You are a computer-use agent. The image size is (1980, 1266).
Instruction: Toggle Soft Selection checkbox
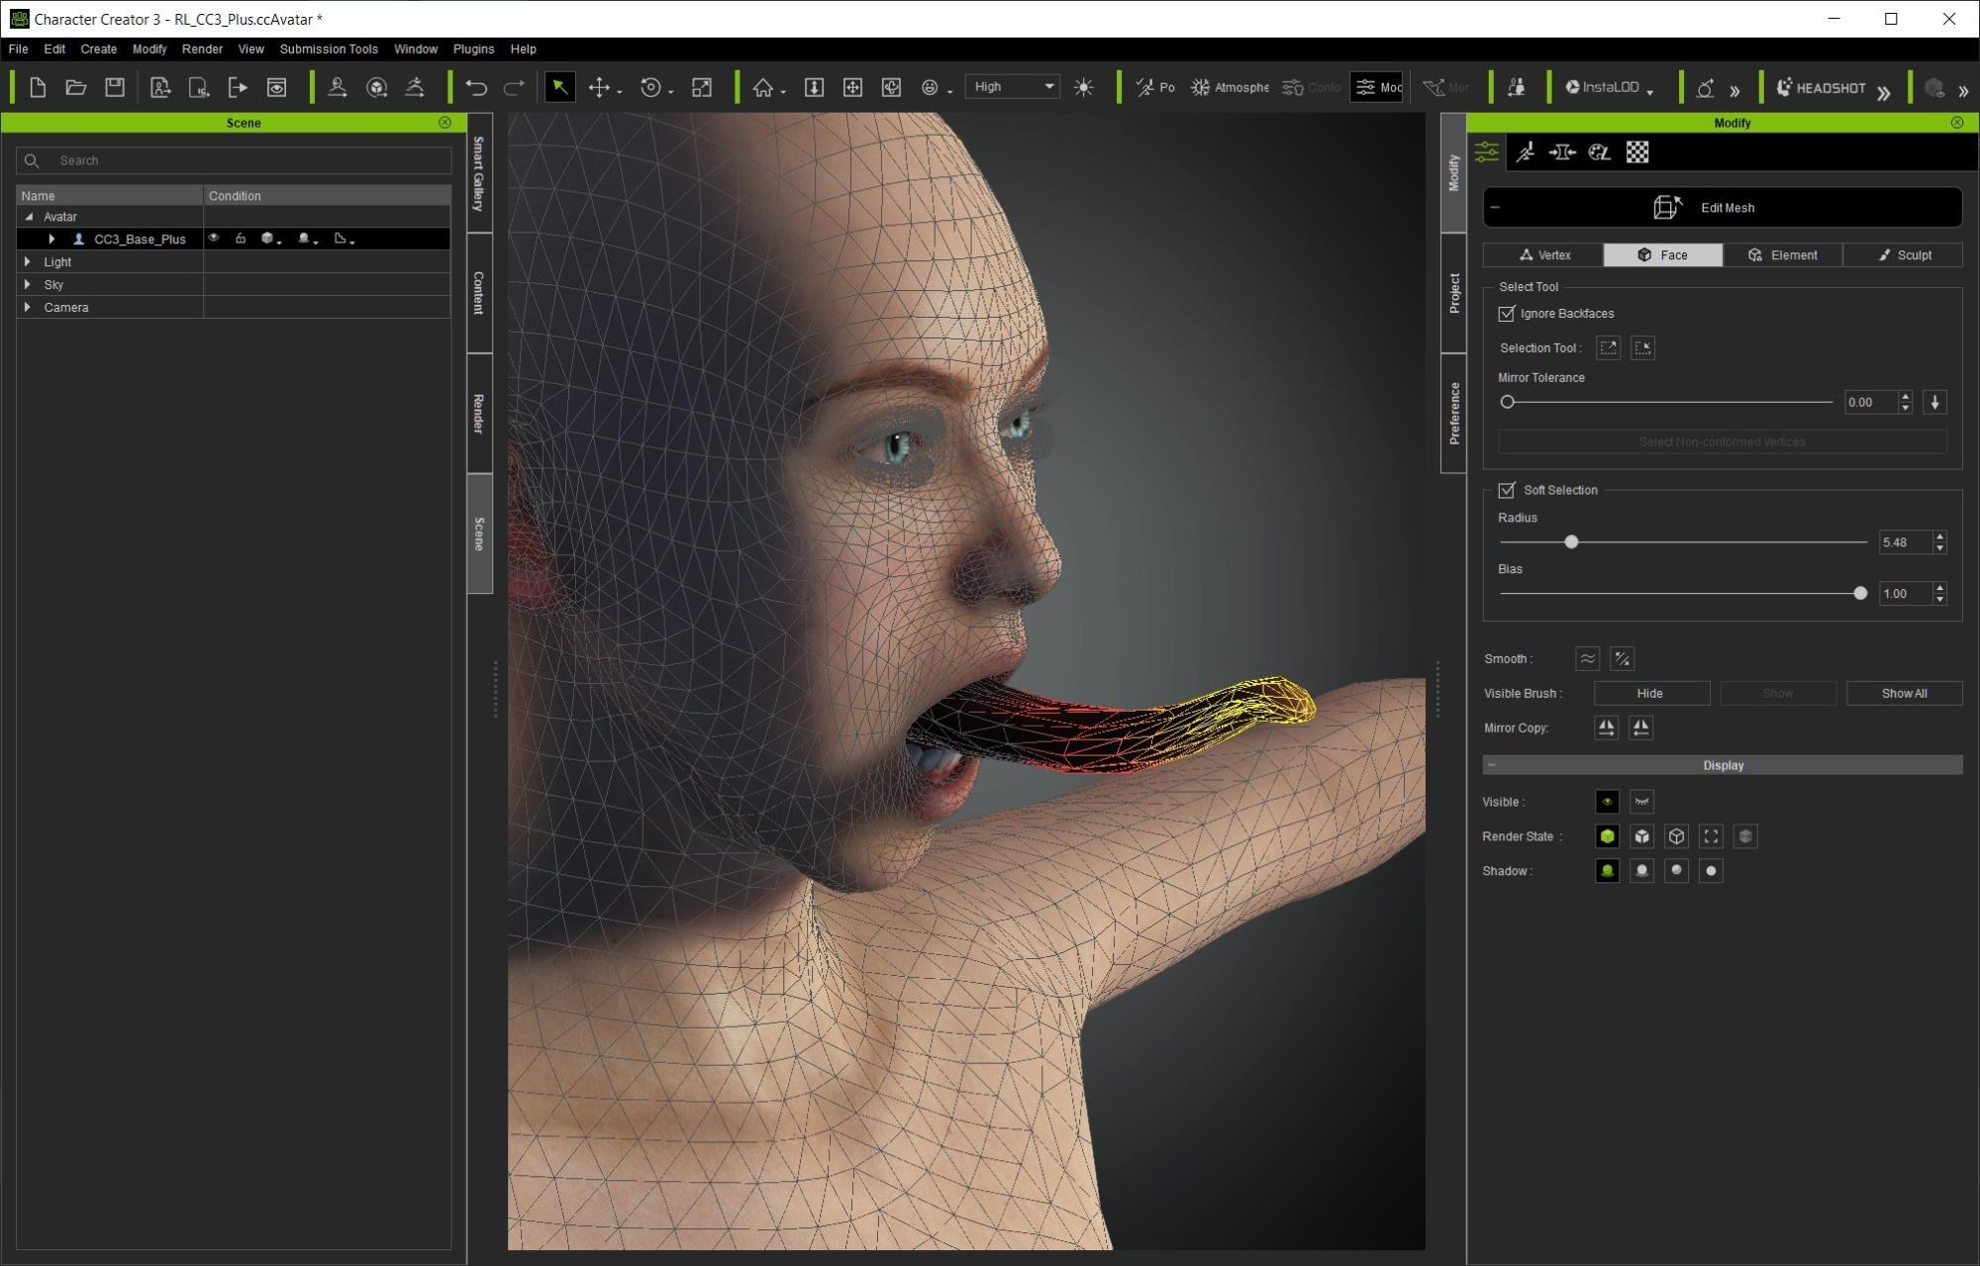1507,490
